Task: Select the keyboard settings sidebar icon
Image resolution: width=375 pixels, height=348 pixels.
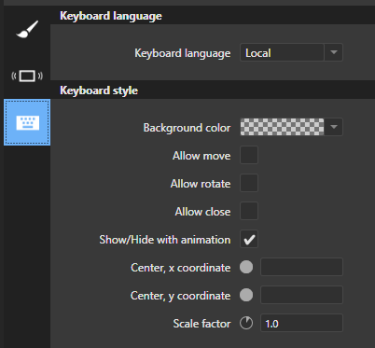Action: tap(27, 122)
